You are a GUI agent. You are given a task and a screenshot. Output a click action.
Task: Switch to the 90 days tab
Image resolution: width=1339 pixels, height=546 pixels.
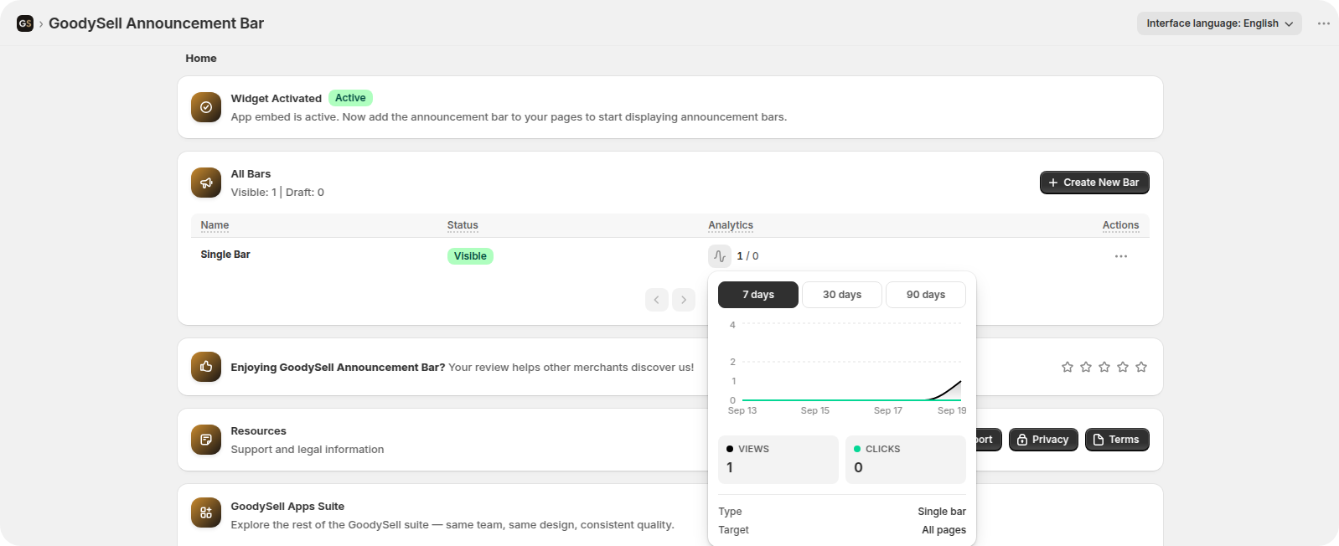pyautogui.click(x=926, y=295)
